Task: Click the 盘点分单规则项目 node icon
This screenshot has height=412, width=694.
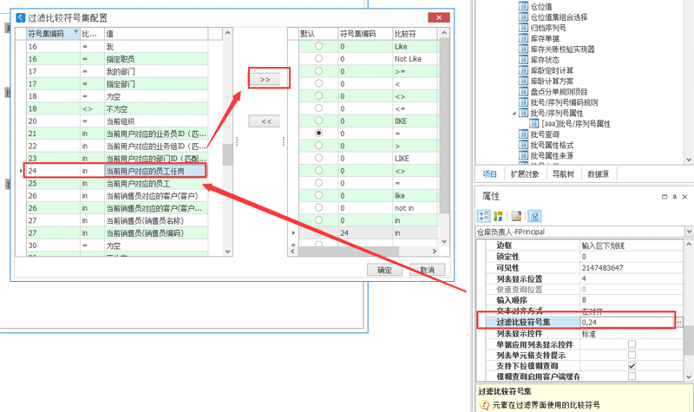Action: coord(523,91)
